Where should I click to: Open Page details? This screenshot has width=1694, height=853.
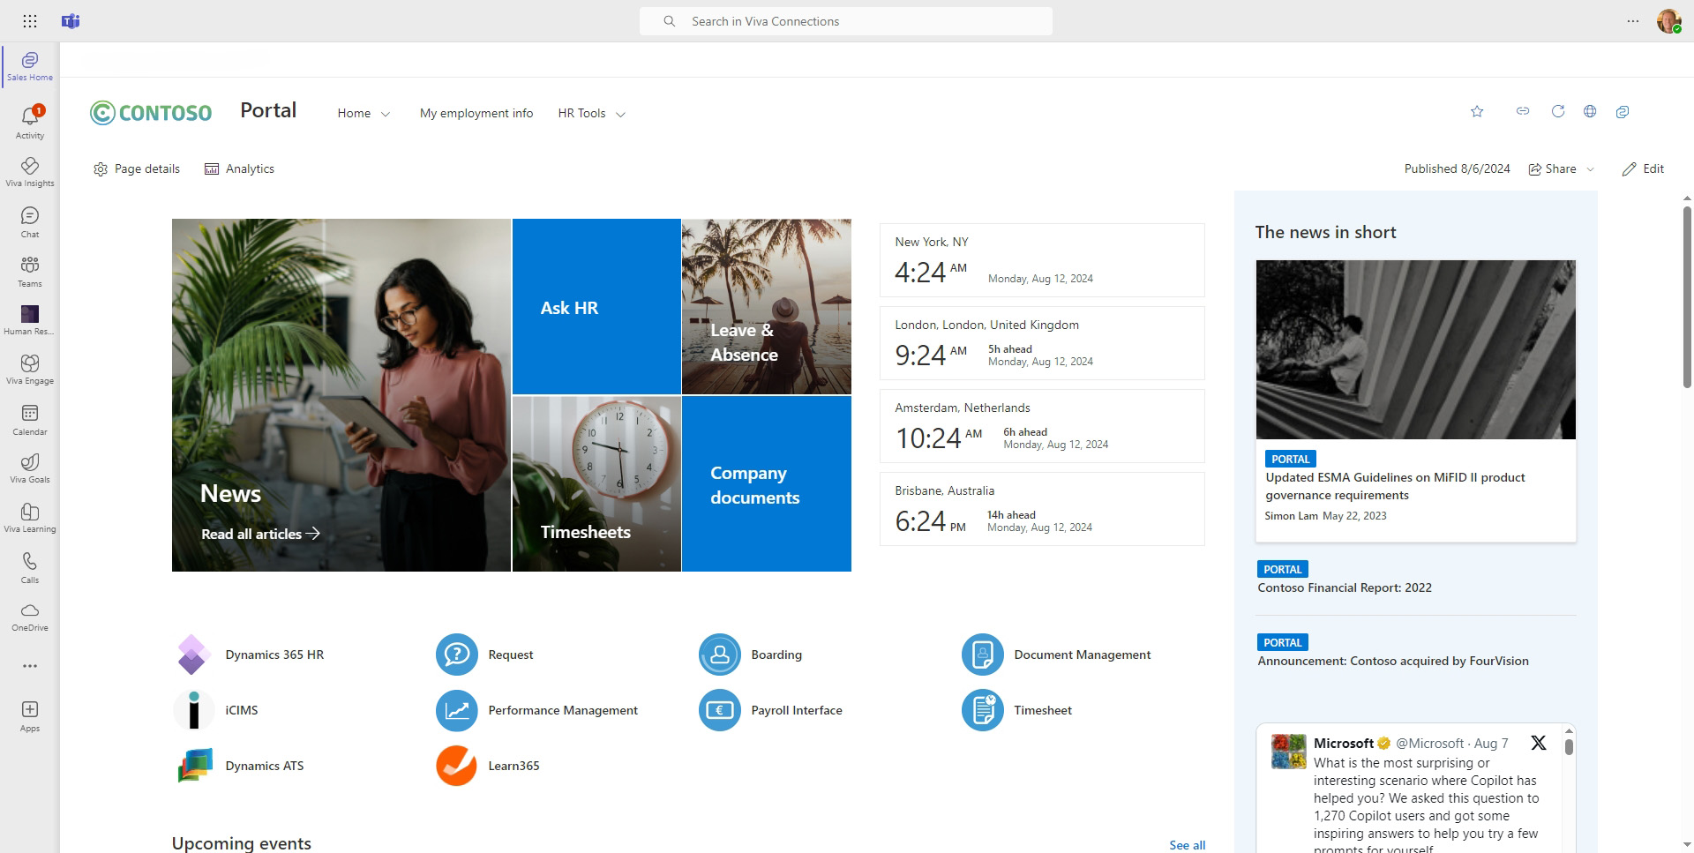[x=137, y=168]
